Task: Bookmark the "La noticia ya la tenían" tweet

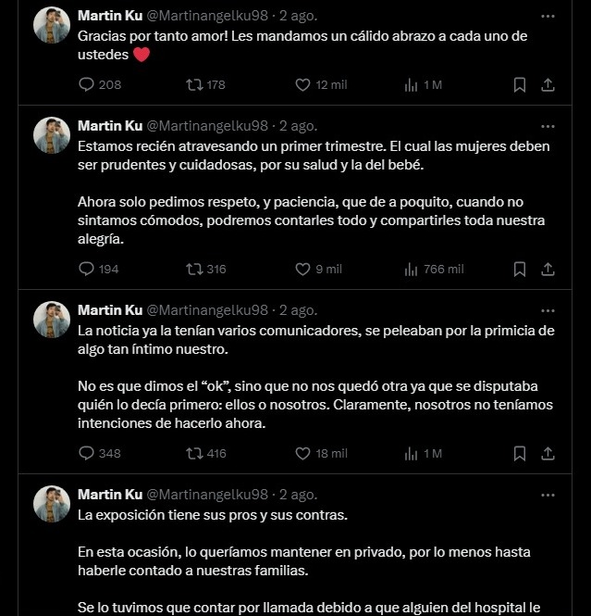Action: pyautogui.click(x=520, y=454)
